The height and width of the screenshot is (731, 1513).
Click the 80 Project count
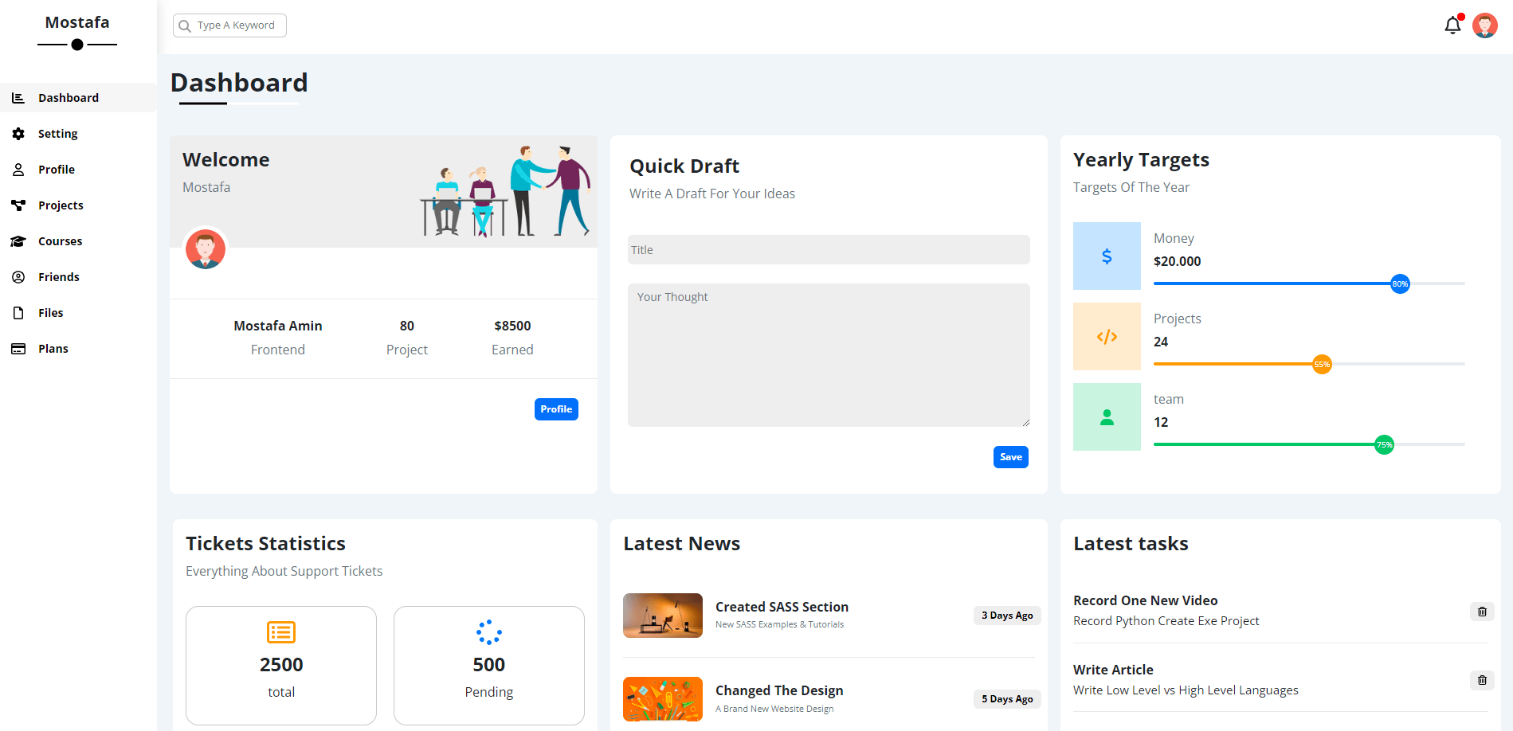407,326
